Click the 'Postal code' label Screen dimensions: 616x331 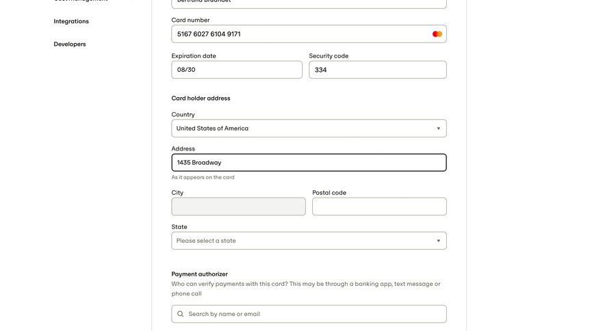click(x=329, y=193)
